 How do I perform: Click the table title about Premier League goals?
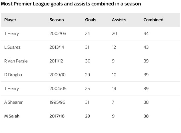(x=71, y=4)
